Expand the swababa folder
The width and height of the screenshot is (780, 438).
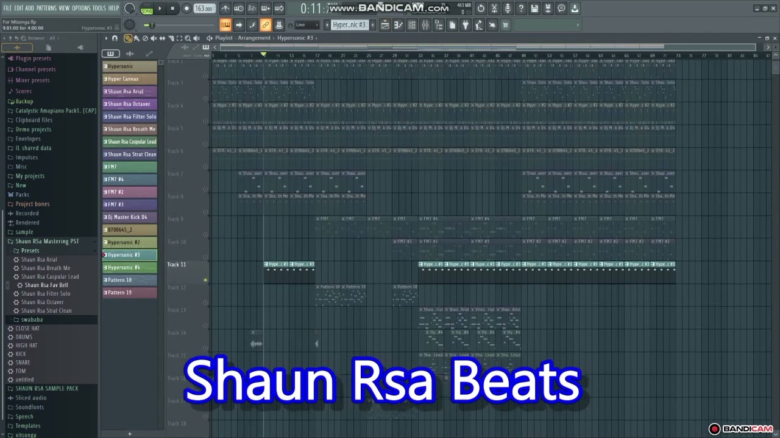tap(32, 319)
